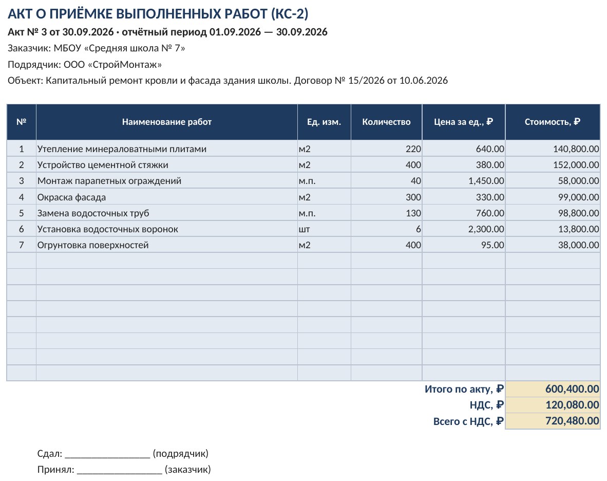Click unit price '760.00'
607x481 pixels.
coord(463,213)
